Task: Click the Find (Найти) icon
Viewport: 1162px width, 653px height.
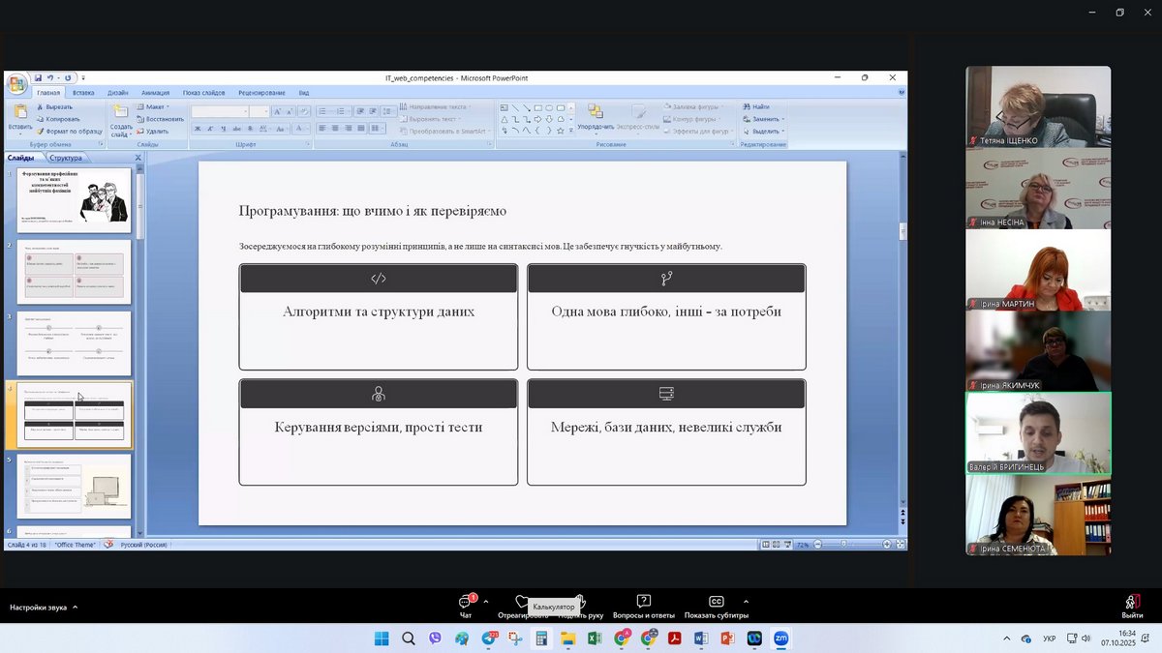Action: [x=756, y=106]
